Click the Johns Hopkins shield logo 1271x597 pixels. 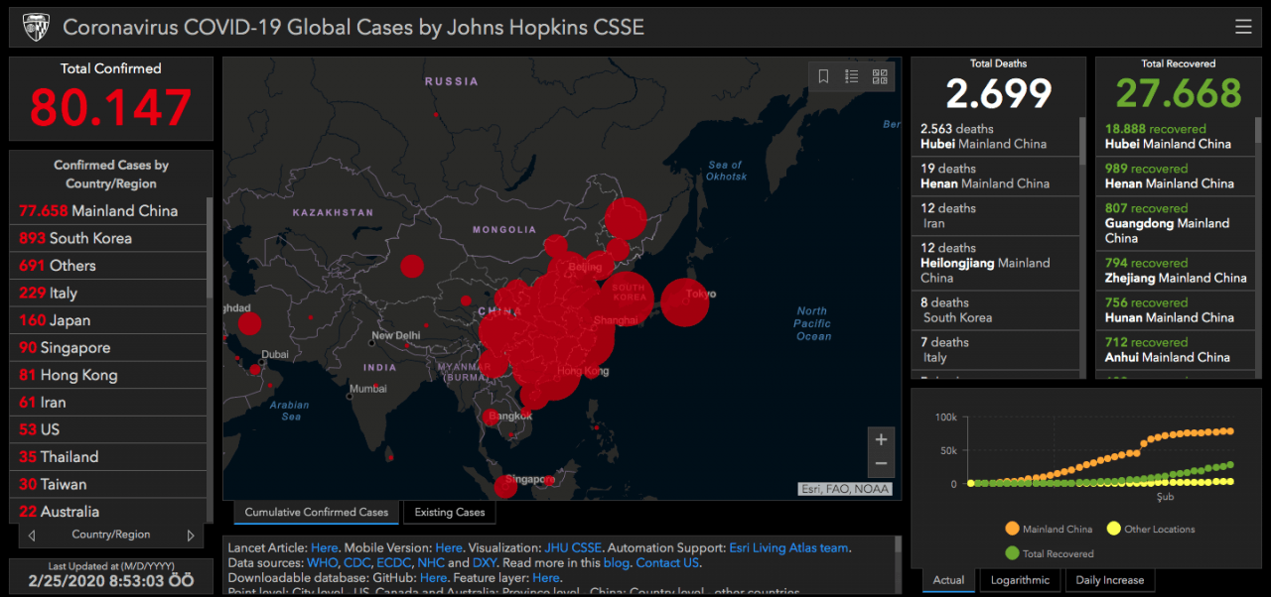(36, 27)
